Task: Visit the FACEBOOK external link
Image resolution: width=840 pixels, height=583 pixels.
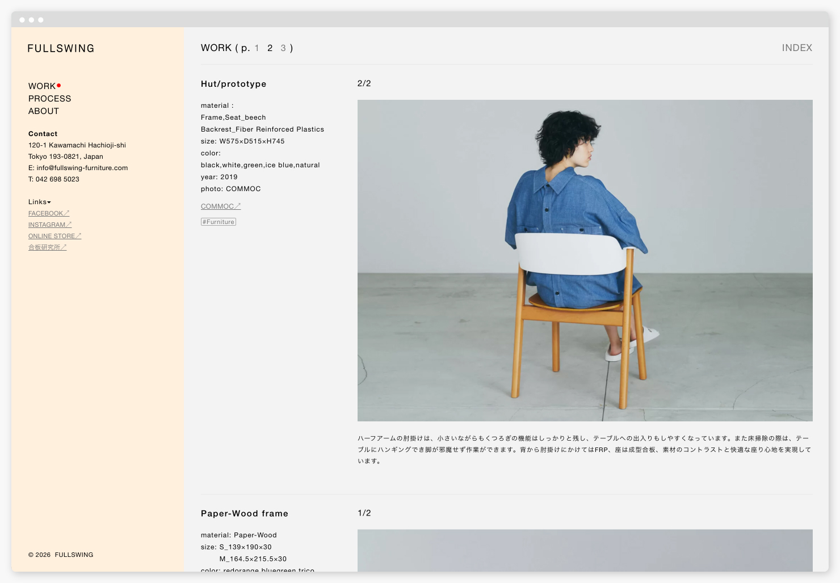Action: 49,213
